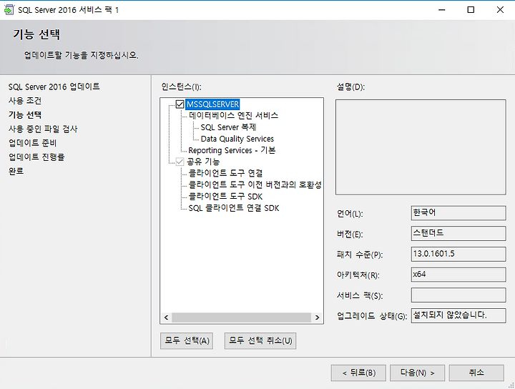Image resolution: width=515 pixels, height=389 pixels.
Task: Select Reporting Services - 기본 item
Action: pyautogui.click(x=232, y=150)
